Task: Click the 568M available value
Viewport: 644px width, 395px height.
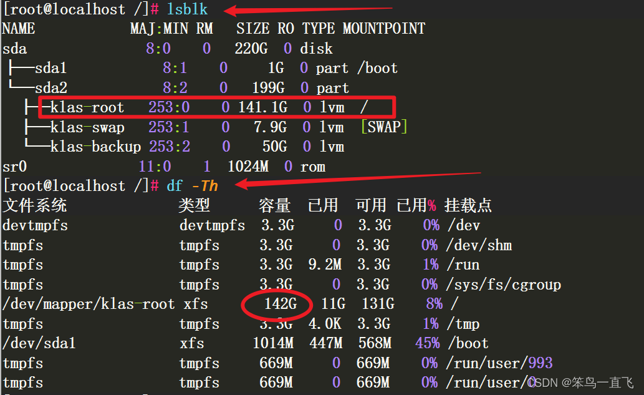Action: pos(375,343)
